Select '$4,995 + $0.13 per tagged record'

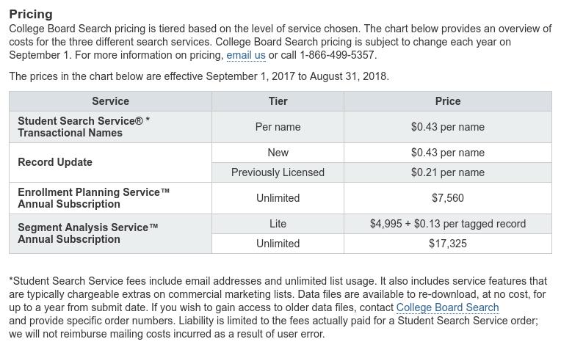click(448, 224)
